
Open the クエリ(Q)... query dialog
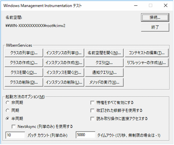coord(104,63)
